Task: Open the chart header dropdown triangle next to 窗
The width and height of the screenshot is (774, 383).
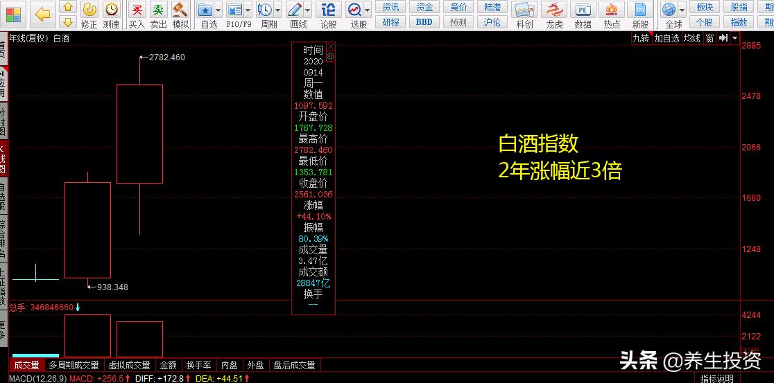Action: pyautogui.click(x=735, y=38)
